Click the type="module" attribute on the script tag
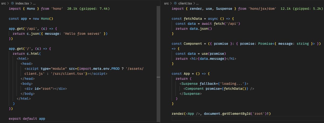Image resolution: width=324 pixels, height=123 pixels. (x=53, y=68)
